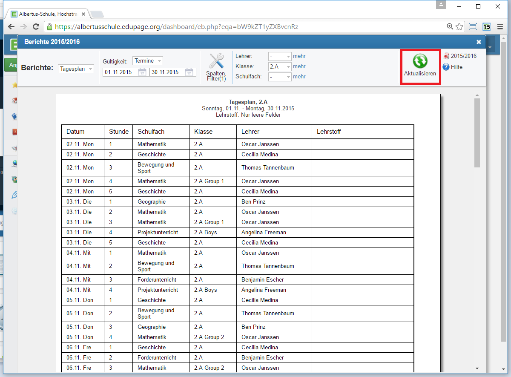Click "2.A Boys" in the 04.11. Mit row

pos(206,290)
